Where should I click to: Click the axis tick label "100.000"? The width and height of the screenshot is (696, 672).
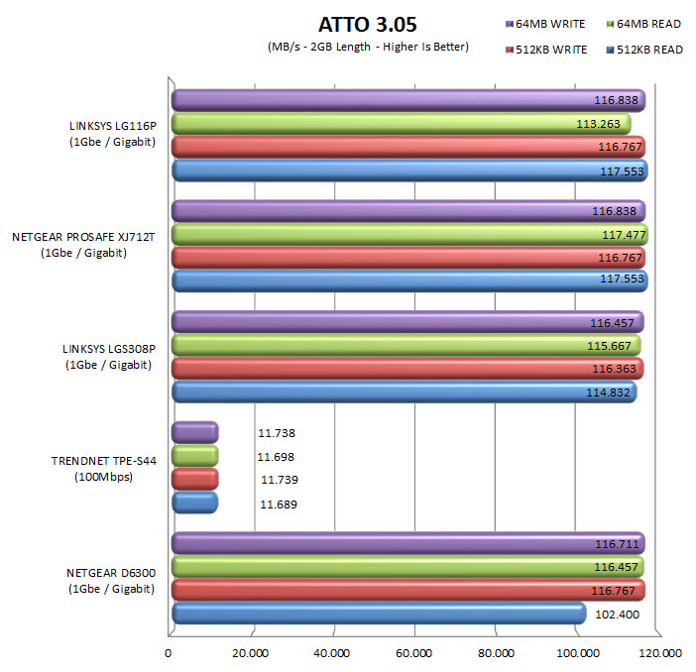(578, 653)
